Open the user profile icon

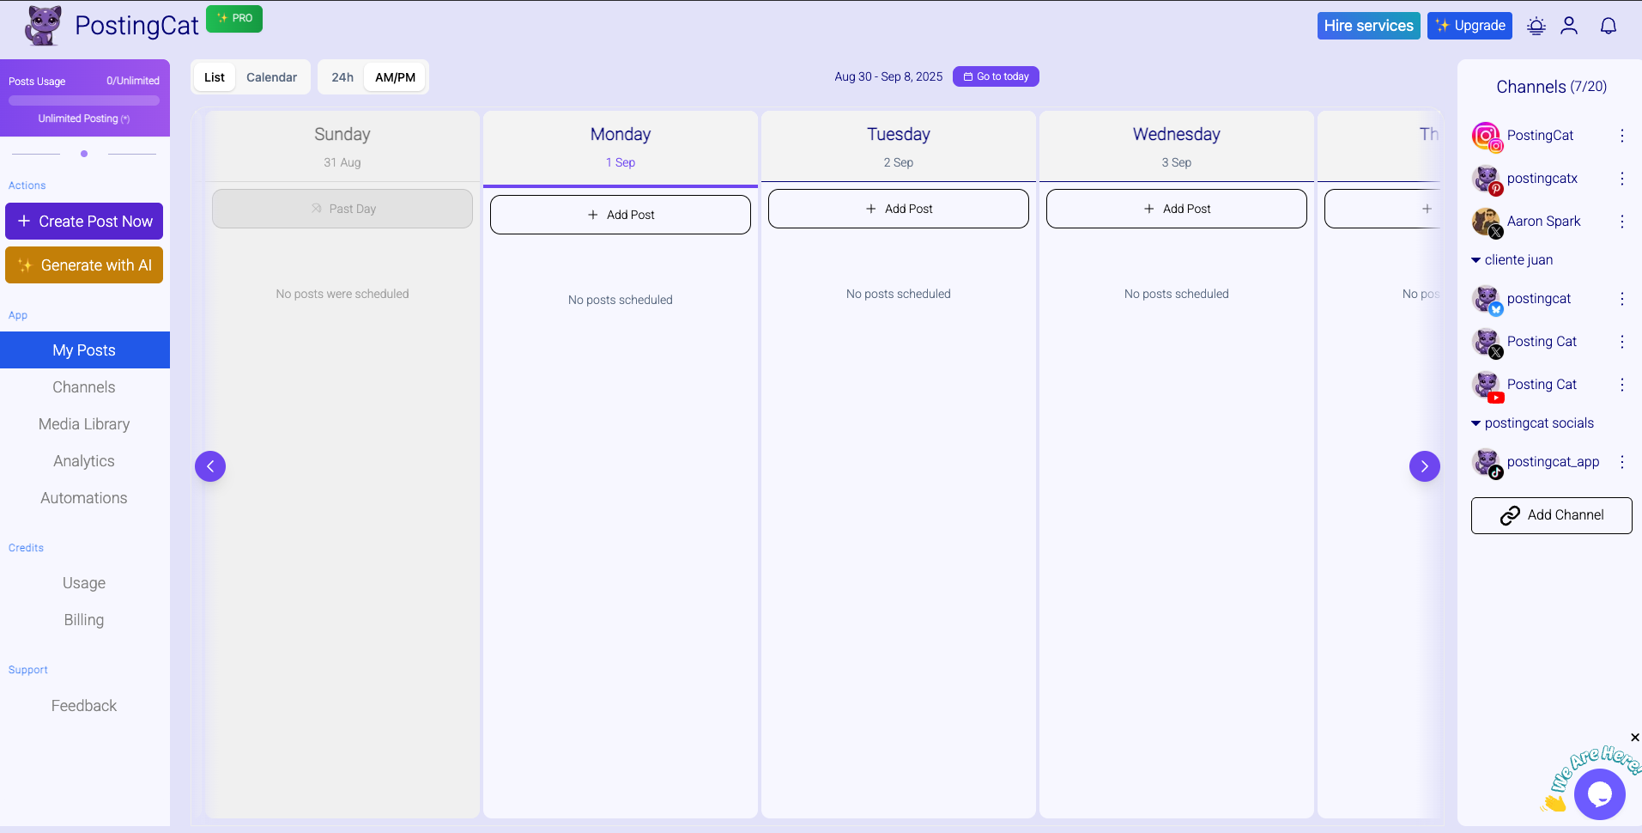(x=1569, y=26)
